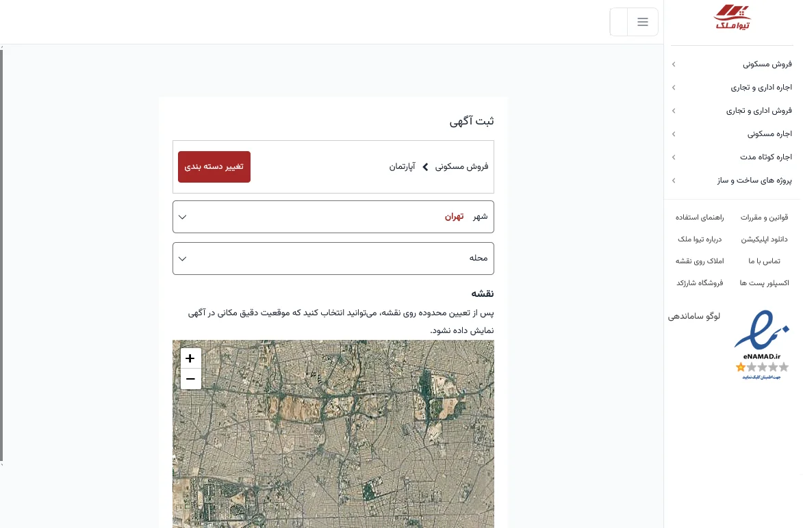Open راهنمای استفاده link
Viewport: 803px width, 528px height.
click(700, 217)
